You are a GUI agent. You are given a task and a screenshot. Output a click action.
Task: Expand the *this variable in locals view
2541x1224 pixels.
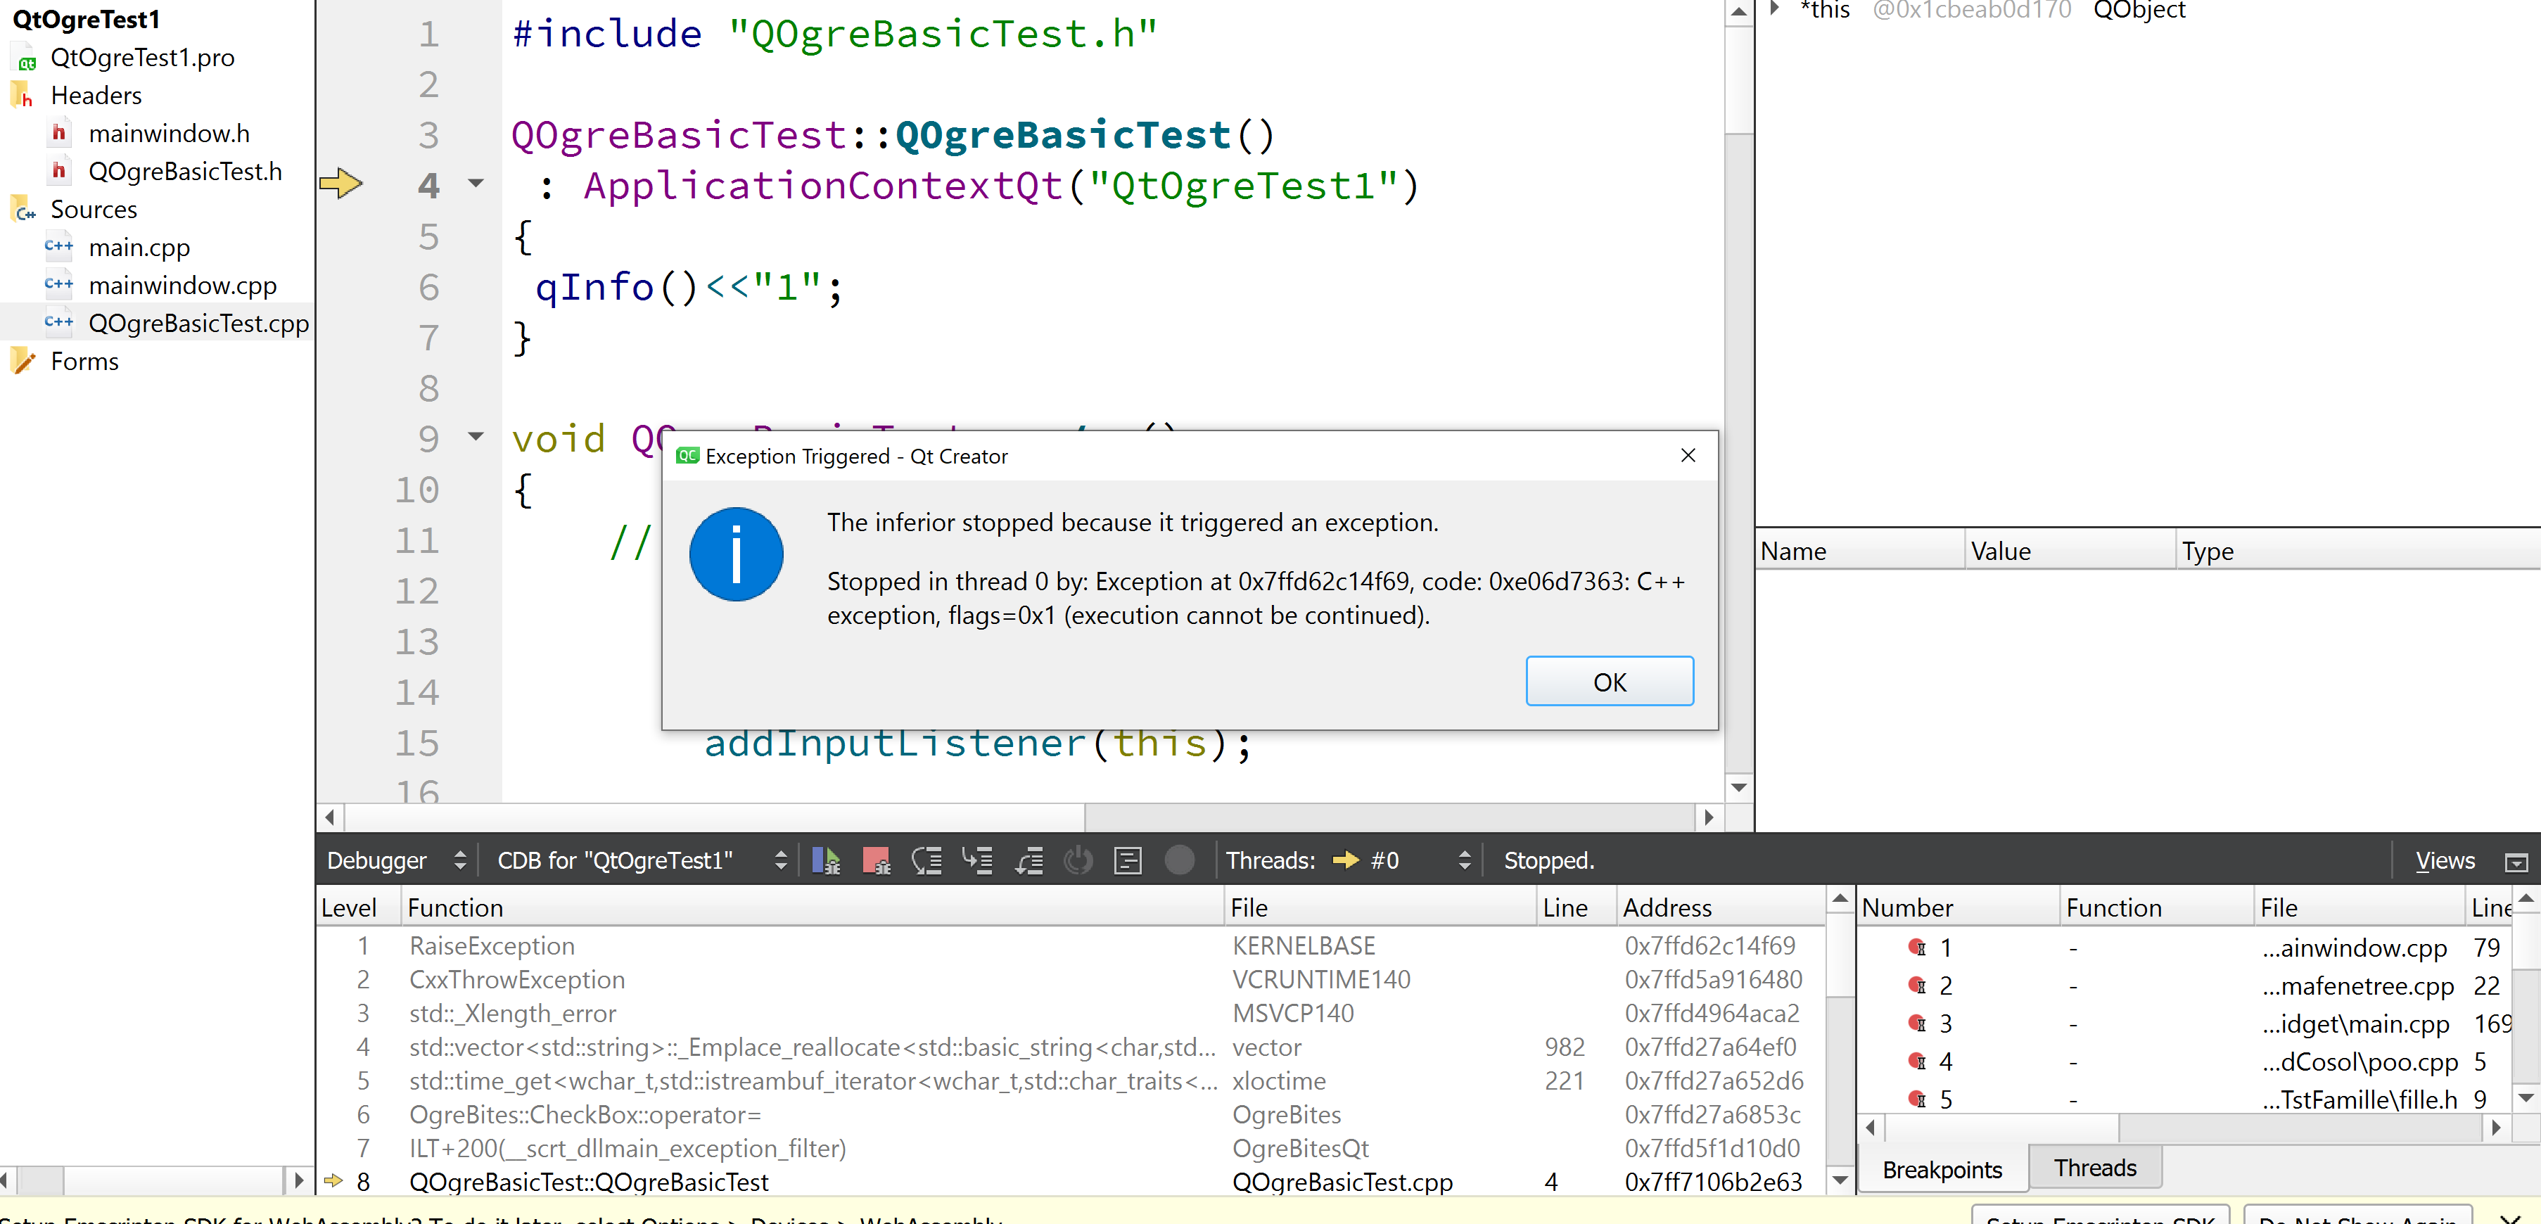coord(1775,9)
